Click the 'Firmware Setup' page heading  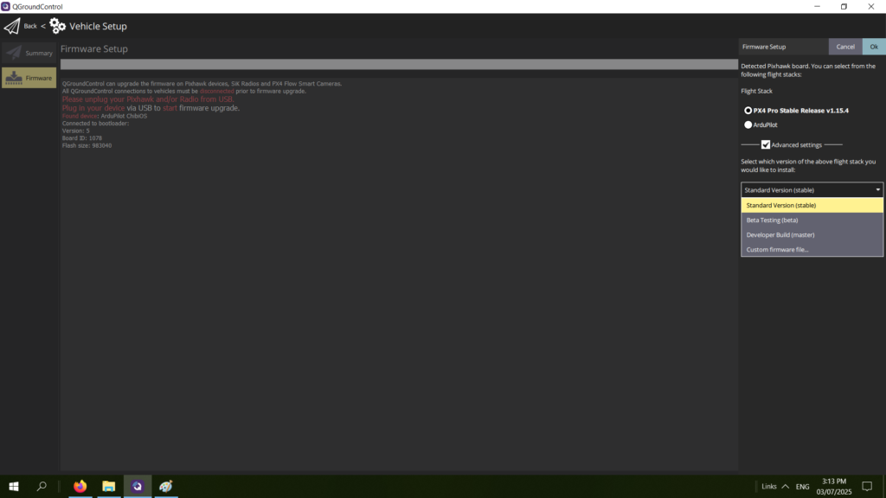point(94,49)
